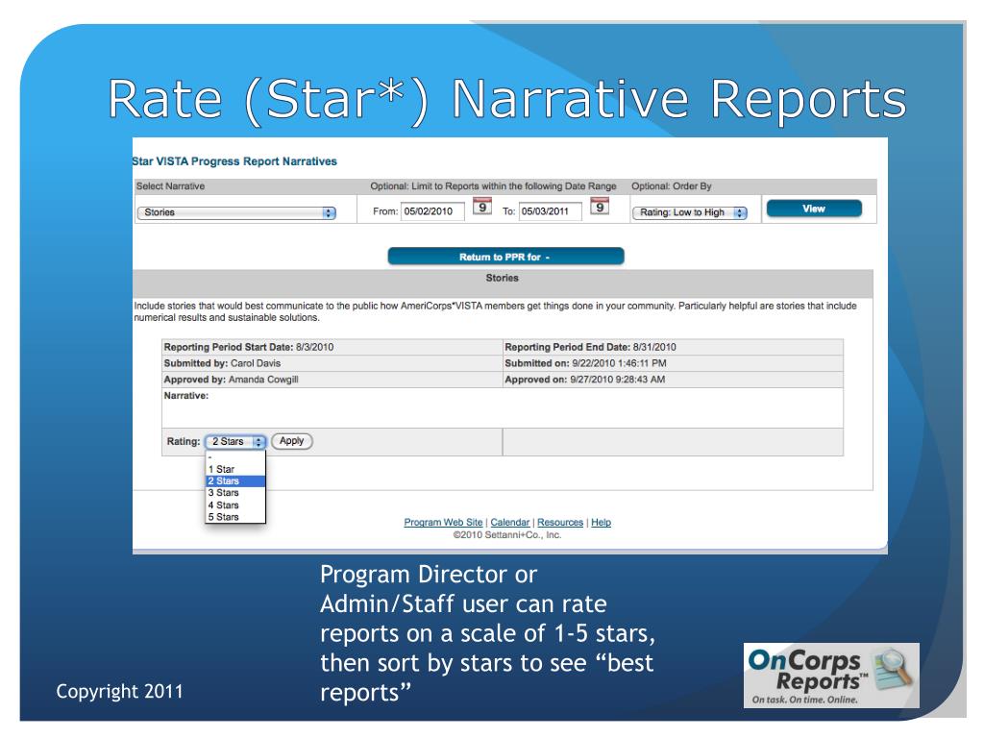984x738 pixels.
Task: Click the 'Optional: Order By' label
Action: [672, 186]
